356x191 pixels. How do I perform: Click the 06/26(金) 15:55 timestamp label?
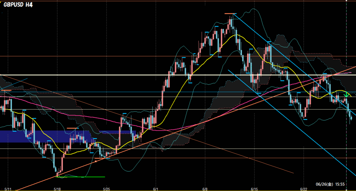click(330, 184)
